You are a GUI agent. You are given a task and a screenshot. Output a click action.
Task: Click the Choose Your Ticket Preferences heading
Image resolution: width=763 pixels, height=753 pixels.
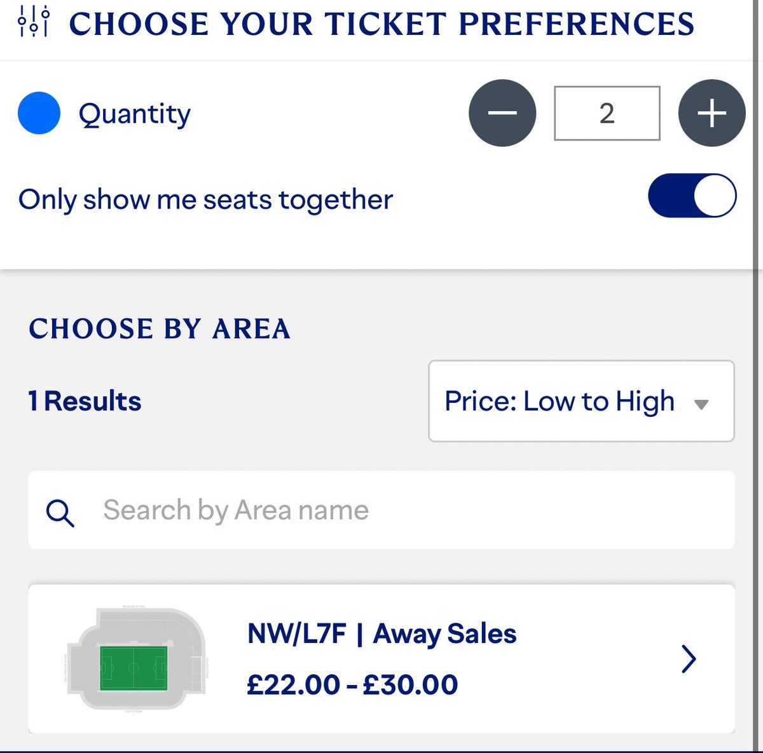point(381,24)
